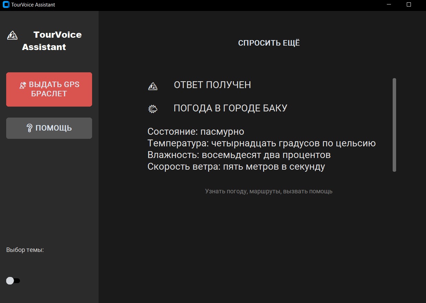Tap the sun-cloud weather symbol in the response area
Screen dimensions: 426x303
click(153, 109)
